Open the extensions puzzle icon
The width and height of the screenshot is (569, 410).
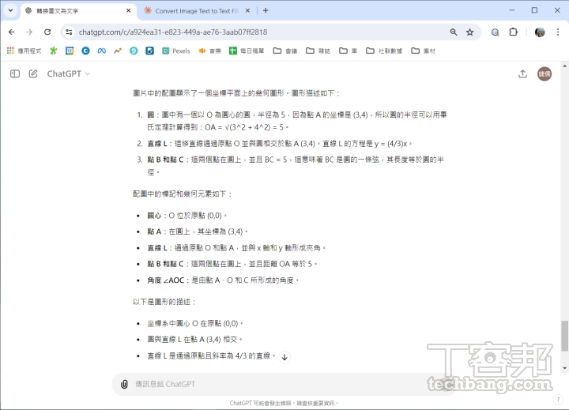tap(513, 32)
